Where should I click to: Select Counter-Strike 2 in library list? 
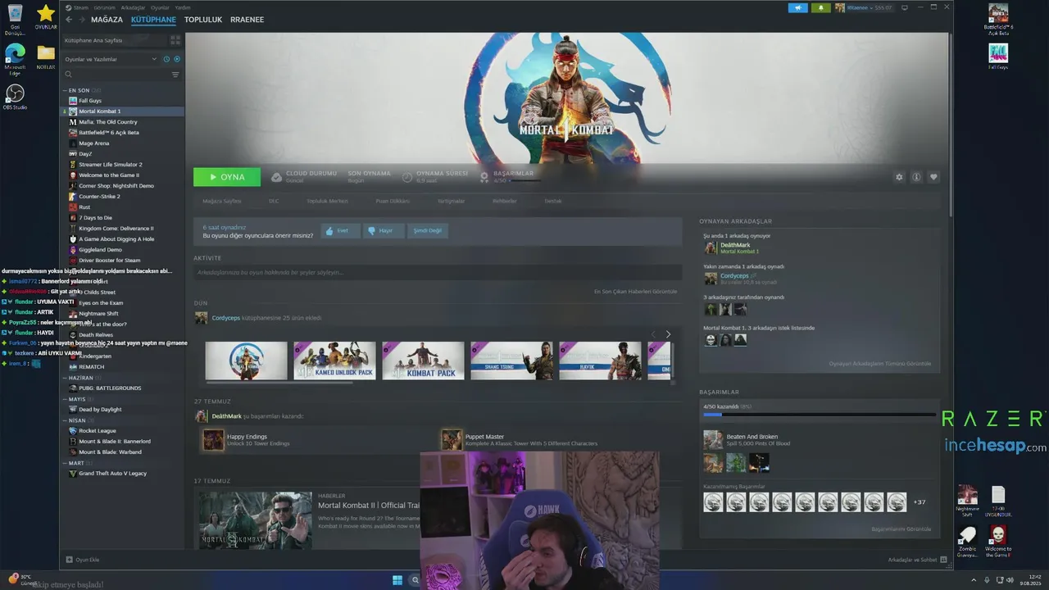pyautogui.click(x=124, y=197)
